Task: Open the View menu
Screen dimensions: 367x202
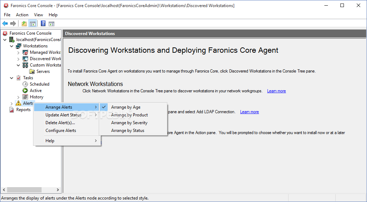Action: [x=38, y=15]
